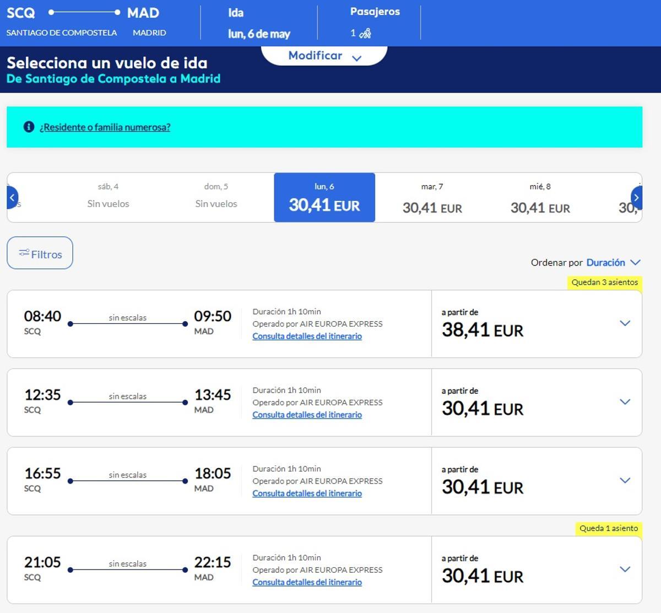
Task: Click the left arrow of date carousel
Action: tap(12, 198)
